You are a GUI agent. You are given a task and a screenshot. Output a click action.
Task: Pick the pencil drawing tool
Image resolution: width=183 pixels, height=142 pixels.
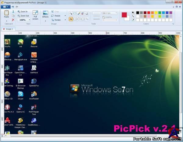[79, 13]
